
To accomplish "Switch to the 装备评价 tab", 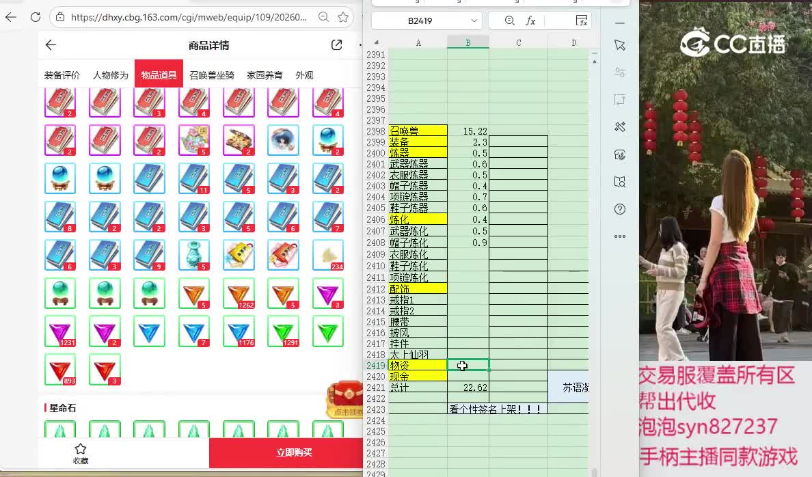I will pyautogui.click(x=62, y=75).
